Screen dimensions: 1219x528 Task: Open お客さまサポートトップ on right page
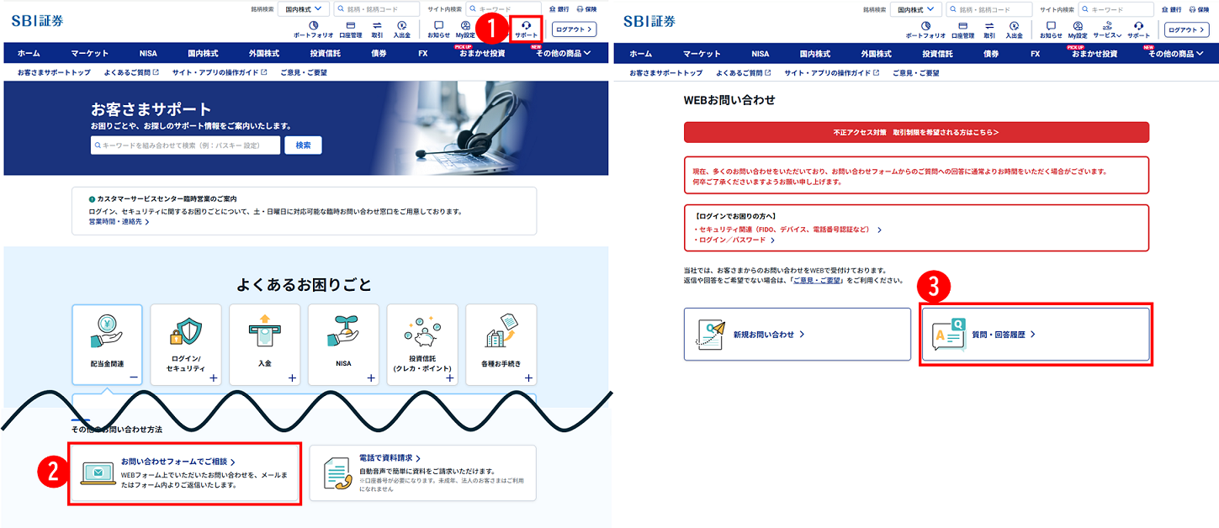click(x=665, y=73)
